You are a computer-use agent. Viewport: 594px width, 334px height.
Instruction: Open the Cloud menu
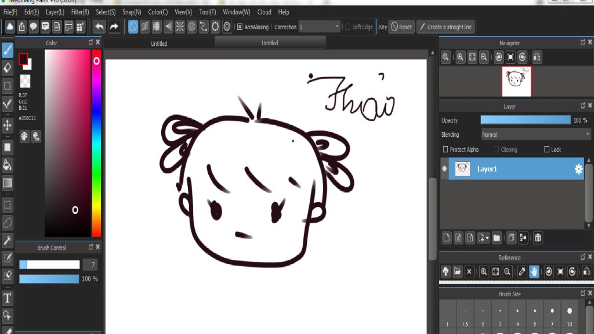264,12
